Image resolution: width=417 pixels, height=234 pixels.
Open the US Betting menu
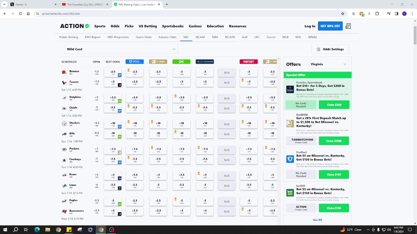pyautogui.click(x=148, y=26)
